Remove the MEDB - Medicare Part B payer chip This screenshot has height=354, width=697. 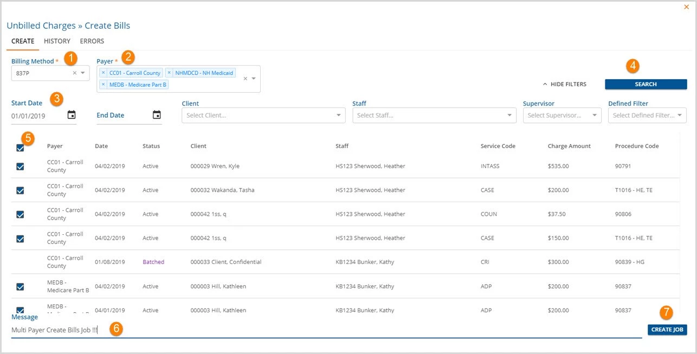click(104, 85)
